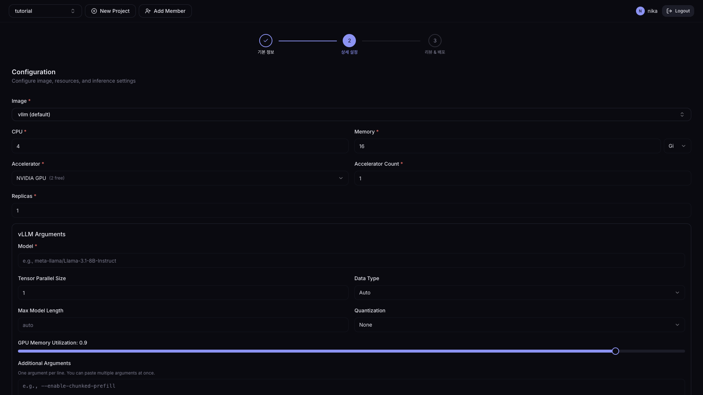This screenshot has height=395, width=703.
Task: Click the CPU input field
Action: [180, 146]
